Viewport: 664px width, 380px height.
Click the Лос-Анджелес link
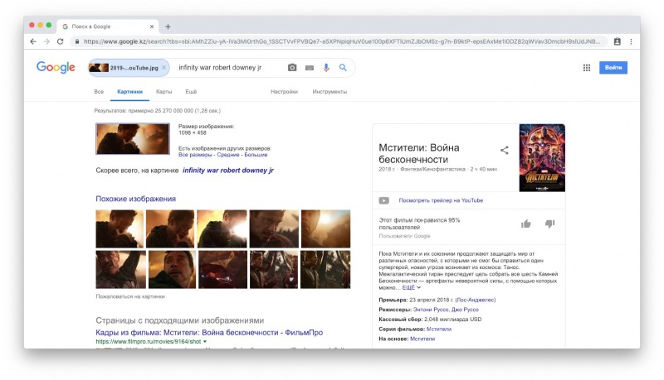pos(475,301)
